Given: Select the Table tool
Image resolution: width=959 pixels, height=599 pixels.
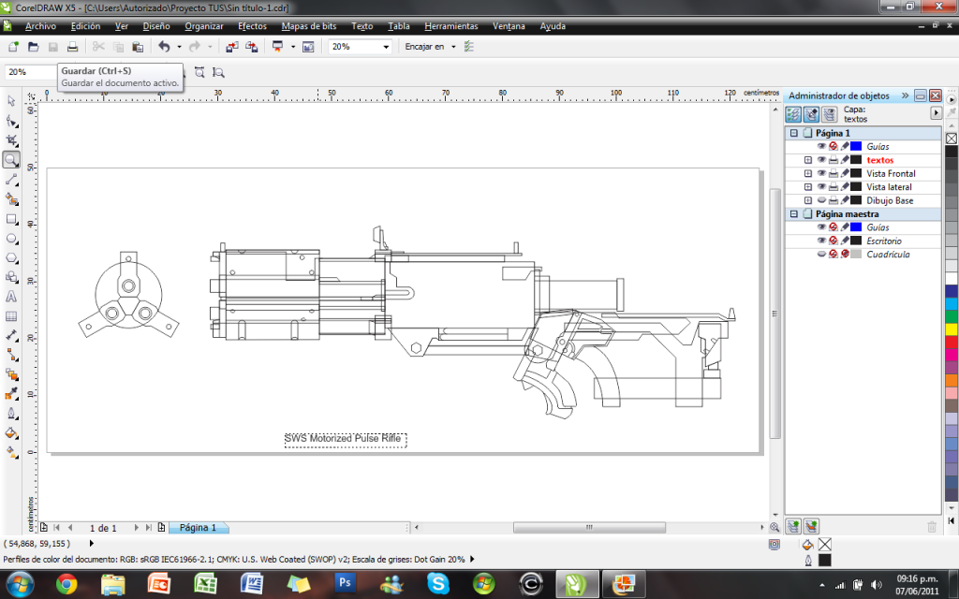Looking at the screenshot, I should pyautogui.click(x=11, y=316).
